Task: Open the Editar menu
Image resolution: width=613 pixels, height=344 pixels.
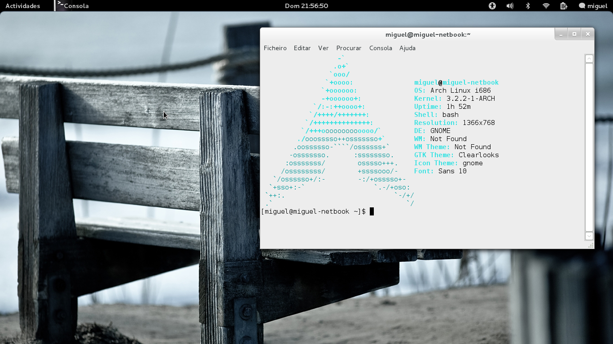Action: [x=302, y=48]
